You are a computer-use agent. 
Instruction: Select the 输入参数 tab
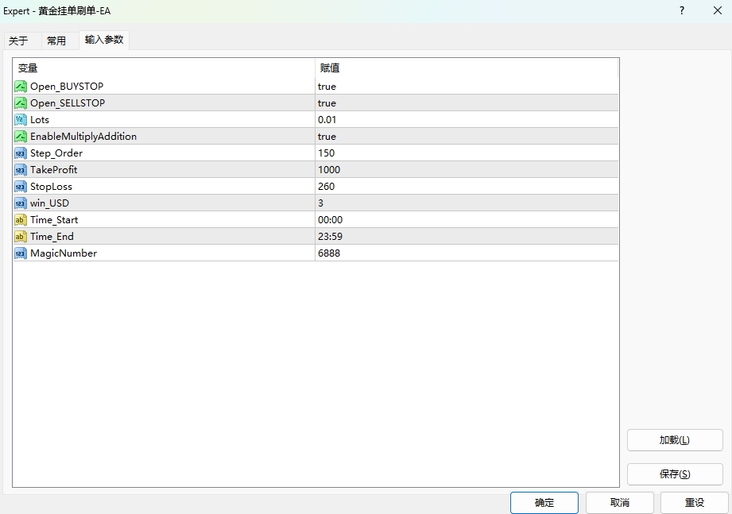point(104,40)
